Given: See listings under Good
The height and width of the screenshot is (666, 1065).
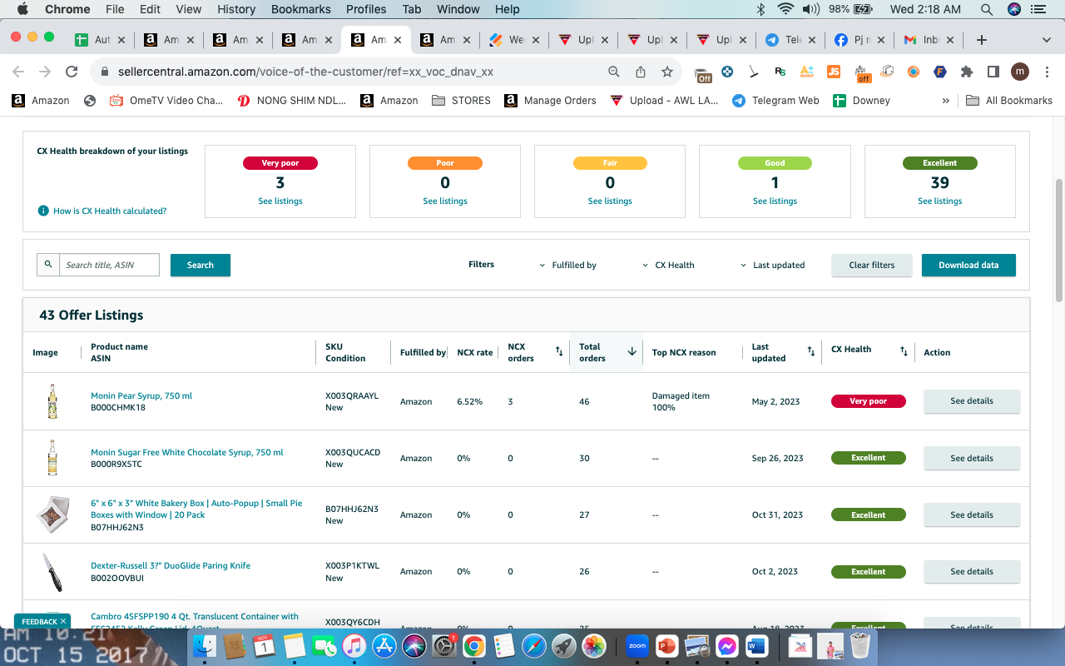Looking at the screenshot, I should (775, 201).
